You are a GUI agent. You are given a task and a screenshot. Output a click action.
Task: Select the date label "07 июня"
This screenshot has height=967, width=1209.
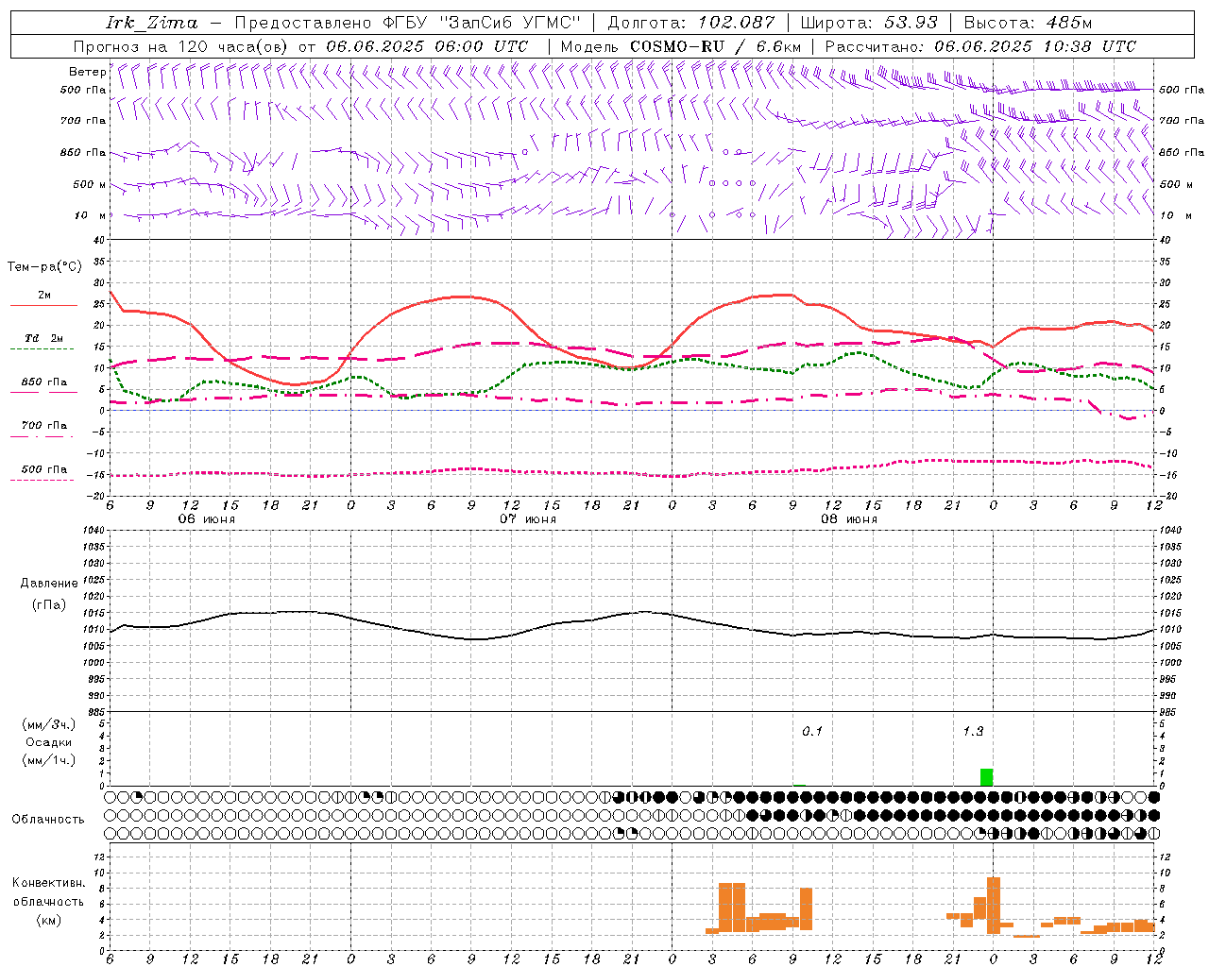pyautogui.click(x=528, y=519)
